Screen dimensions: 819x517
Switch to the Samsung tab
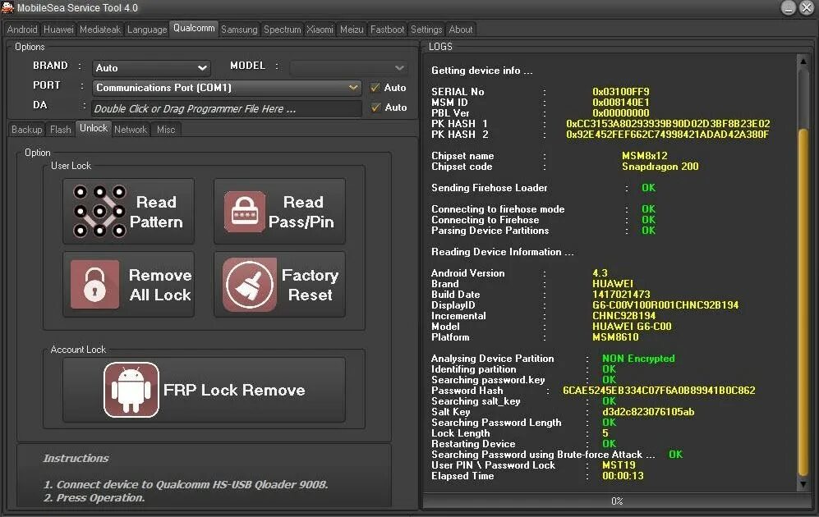click(x=239, y=30)
